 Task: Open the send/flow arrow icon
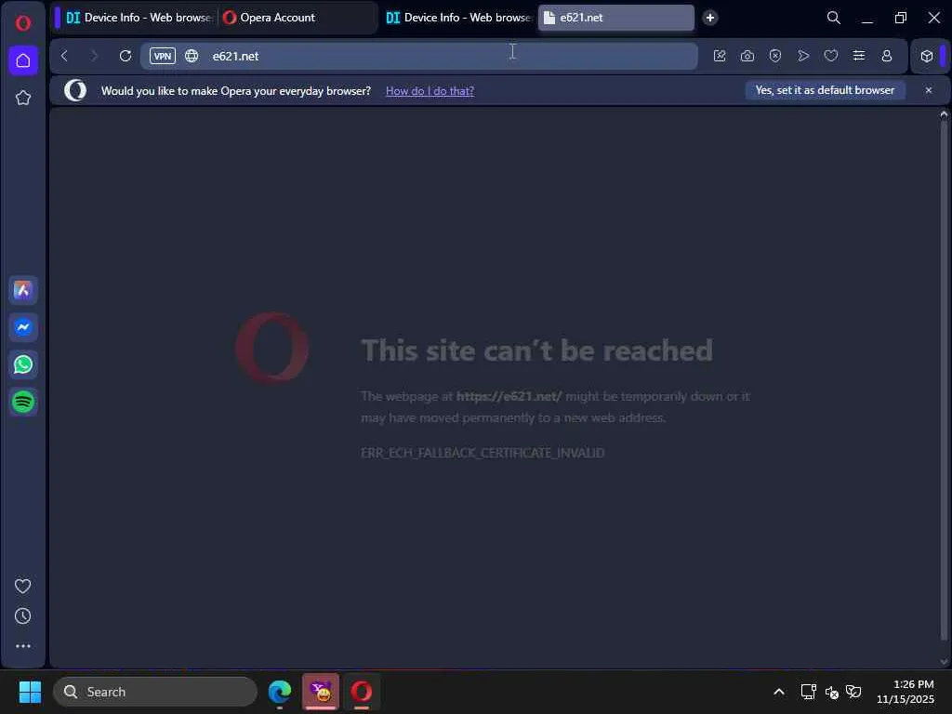coord(803,56)
